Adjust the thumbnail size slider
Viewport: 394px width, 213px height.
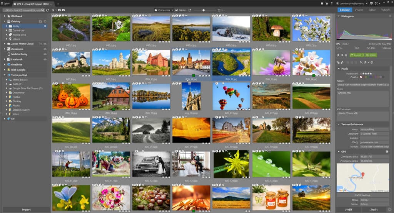(x=204, y=10)
